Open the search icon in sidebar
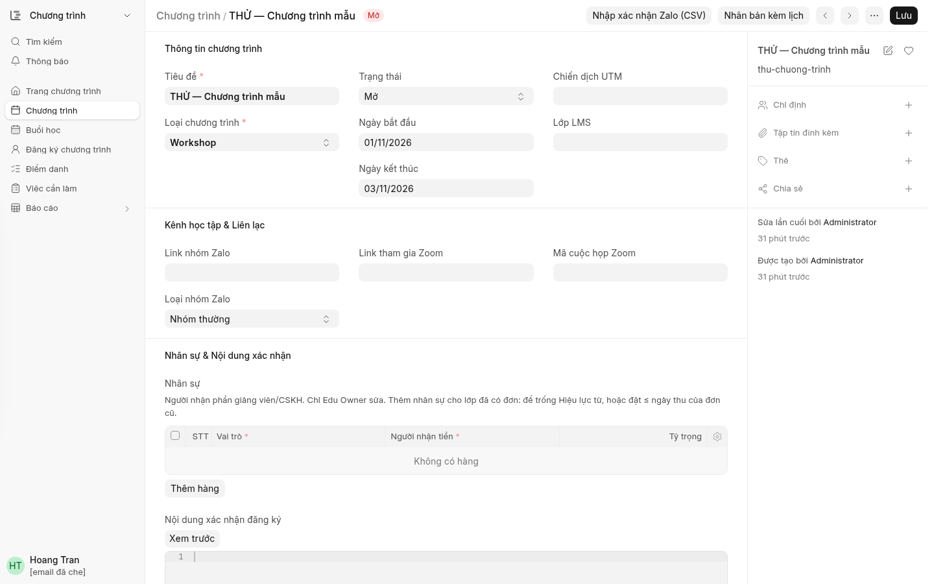The height and width of the screenshot is (584, 934). 16,42
